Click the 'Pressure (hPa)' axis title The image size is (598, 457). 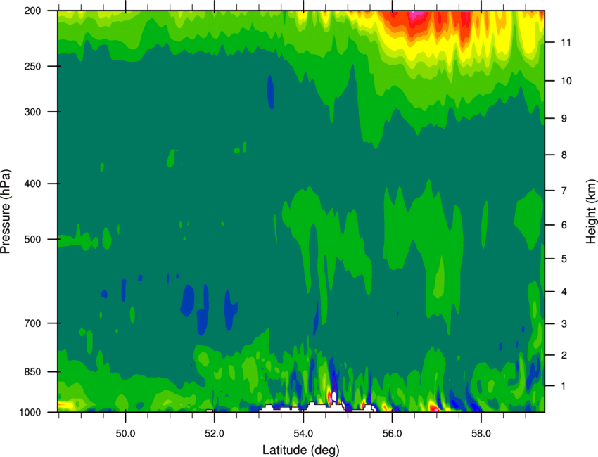pos(6,212)
